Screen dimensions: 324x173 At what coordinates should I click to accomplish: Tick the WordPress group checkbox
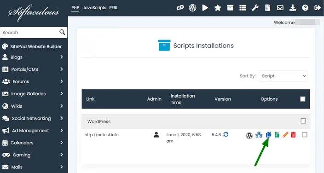[303, 121]
